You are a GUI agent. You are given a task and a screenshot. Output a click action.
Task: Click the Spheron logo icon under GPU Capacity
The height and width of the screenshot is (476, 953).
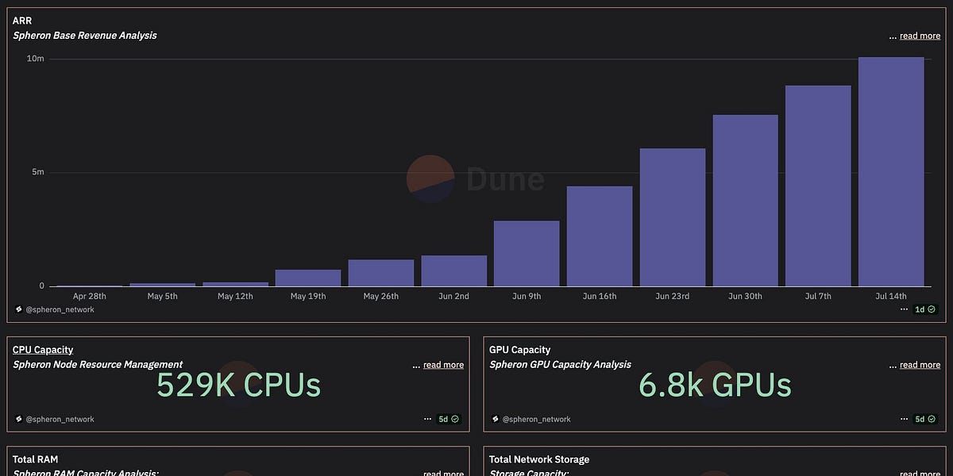tap(496, 419)
